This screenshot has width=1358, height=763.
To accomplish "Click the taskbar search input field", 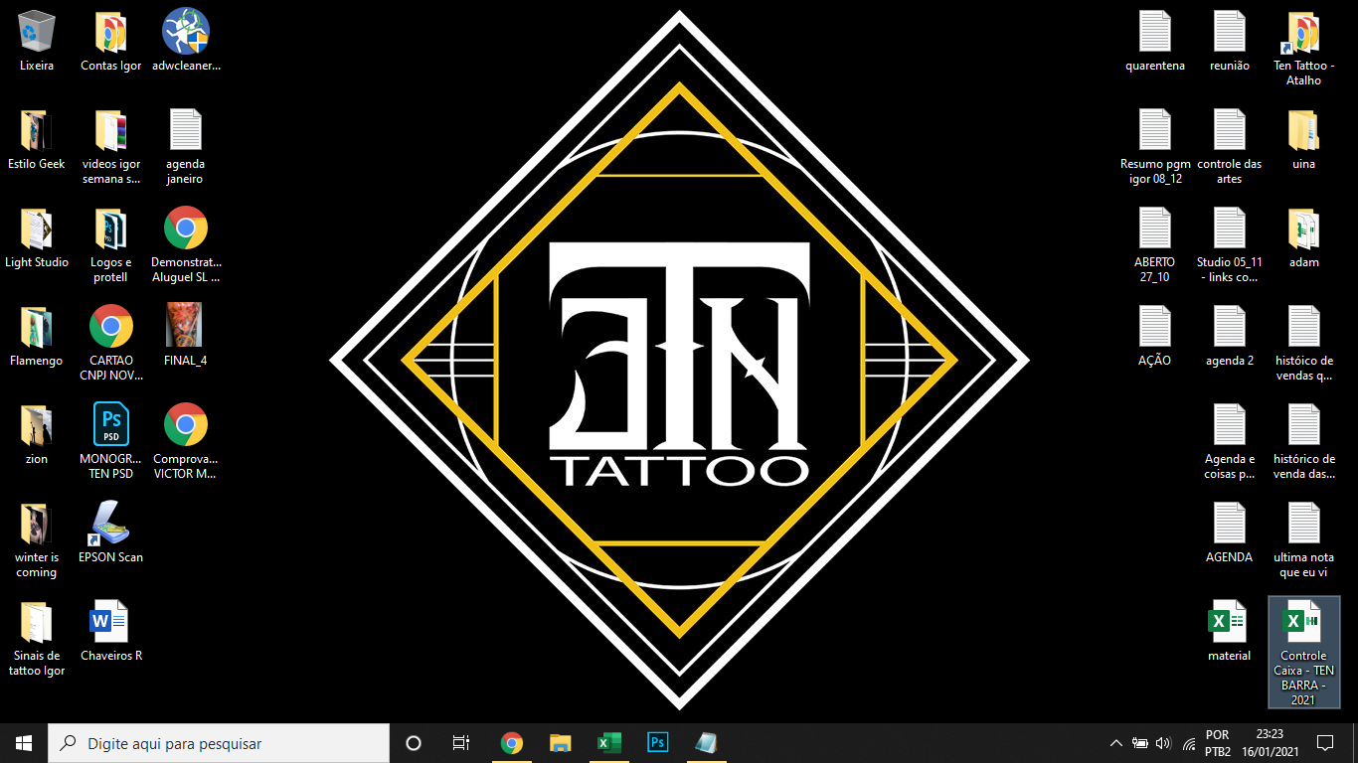I will (x=219, y=743).
